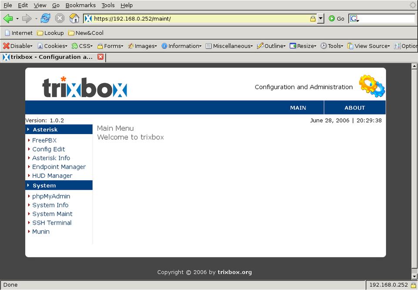The width and height of the screenshot is (418, 290).
Task: Open the Endpoint Manager link
Action: pyautogui.click(x=59, y=167)
